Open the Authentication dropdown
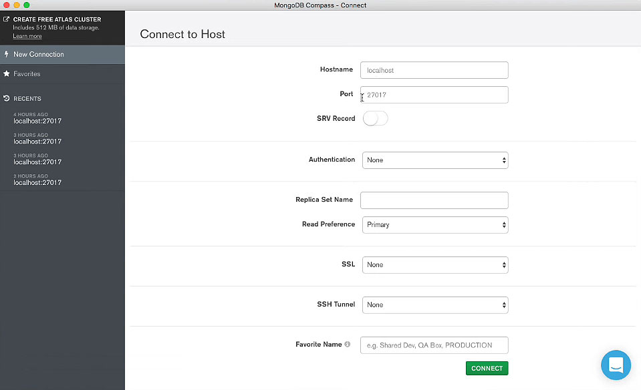This screenshot has height=390, width=641. [x=434, y=160]
